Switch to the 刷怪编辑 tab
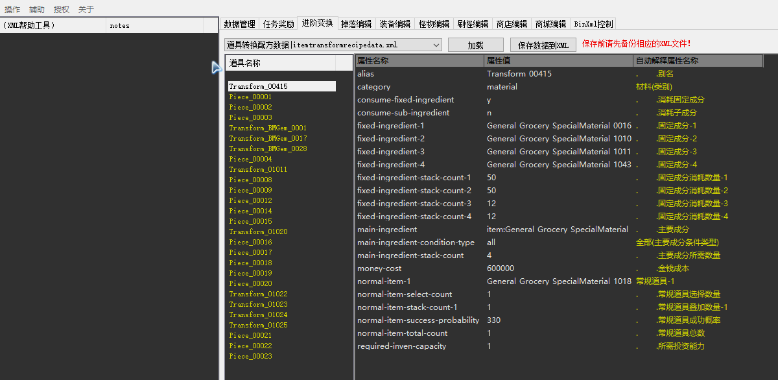This screenshot has width=778, height=380. click(473, 24)
